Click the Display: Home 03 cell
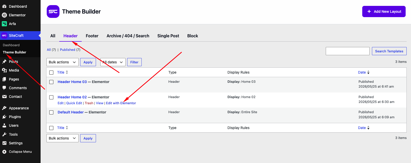 [x=241, y=82]
